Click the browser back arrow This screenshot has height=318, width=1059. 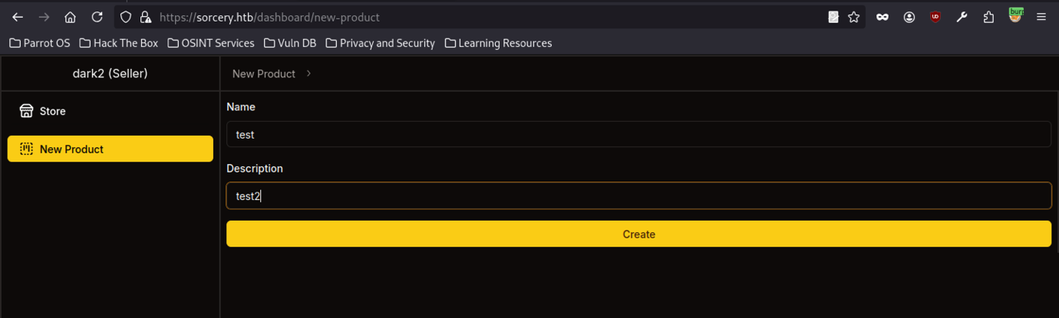[18, 17]
